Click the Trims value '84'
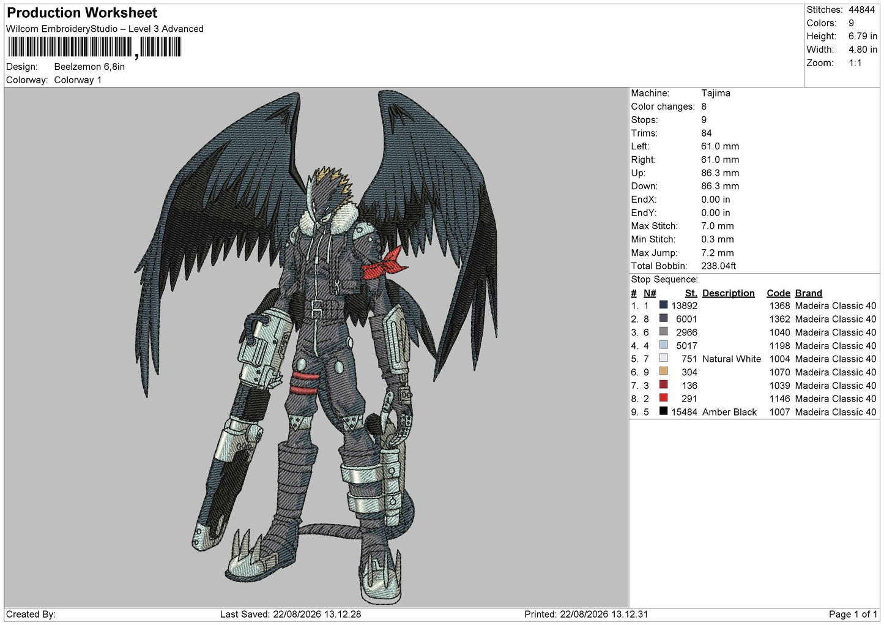This screenshot has height=625, width=884. pyautogui.click(x=707, y=133)
